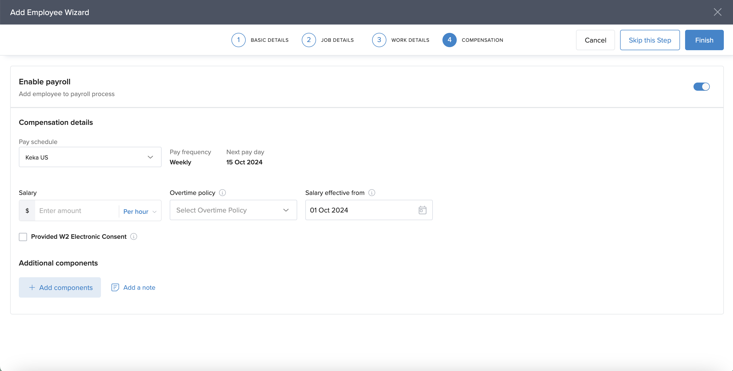
Task: Click step 1 Basic Details circle
Action: tap(238, 40)
